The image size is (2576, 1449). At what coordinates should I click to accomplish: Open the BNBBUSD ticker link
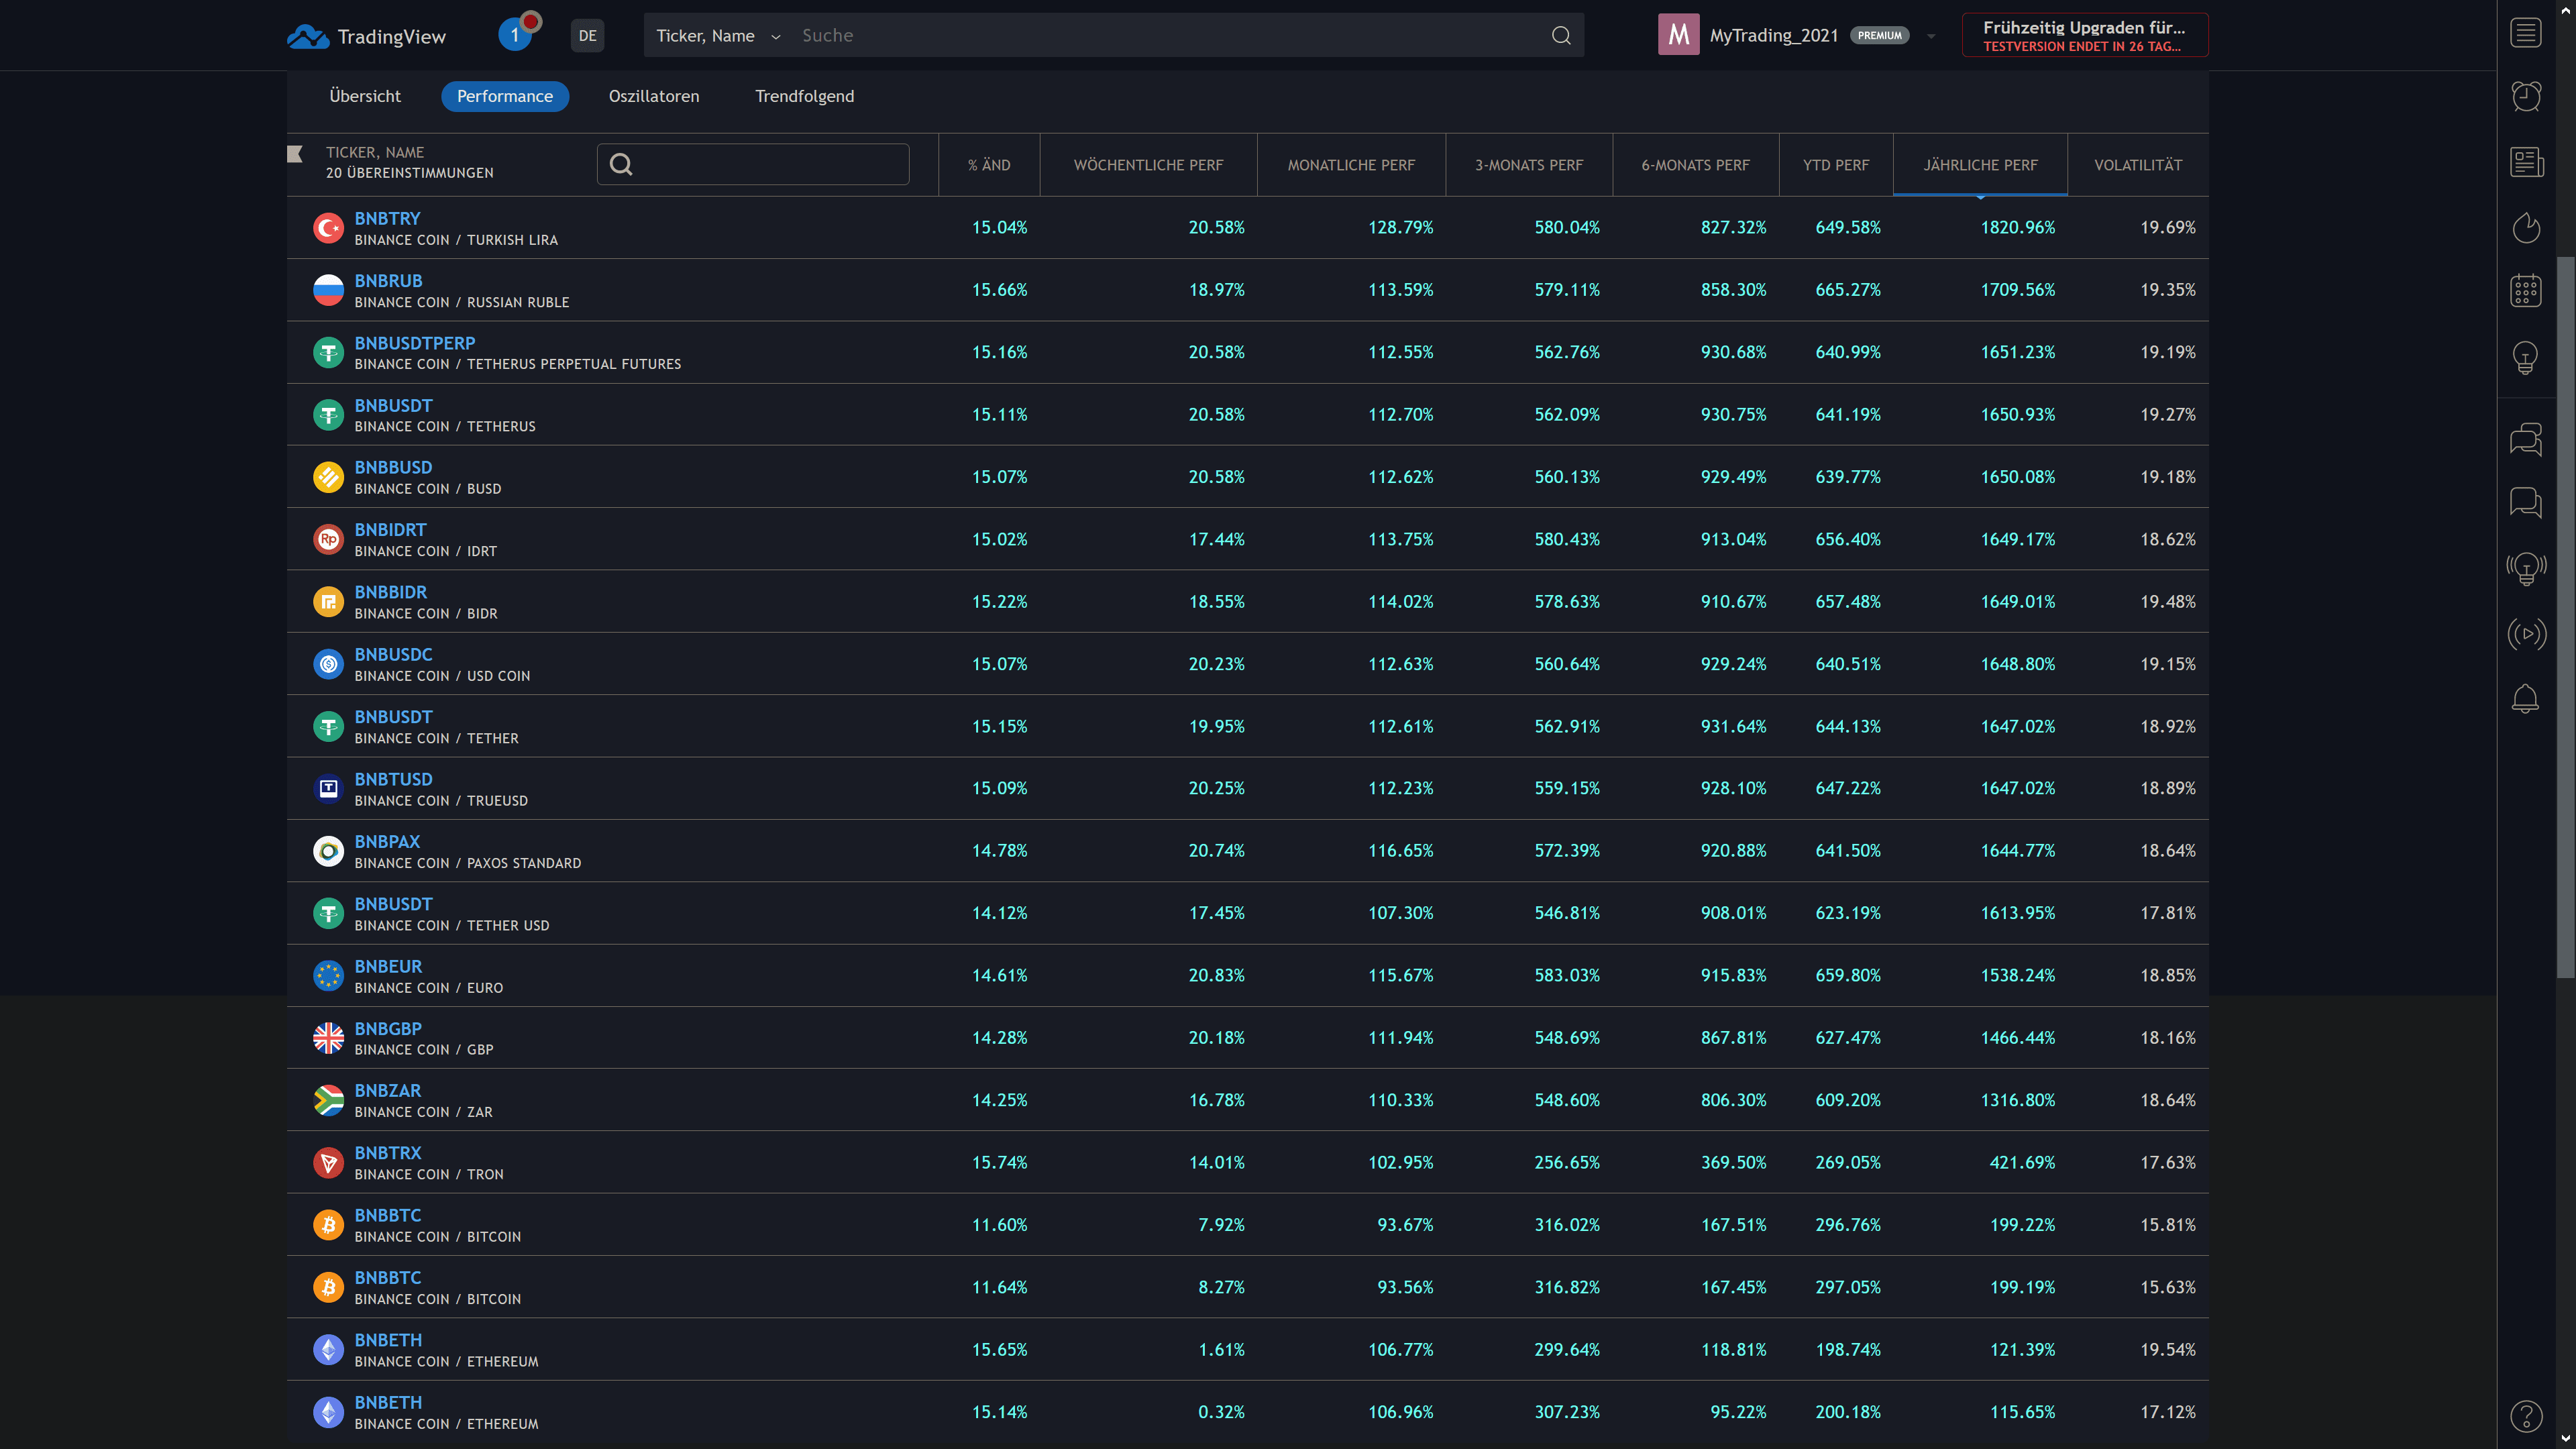click(x=393, y=467)
